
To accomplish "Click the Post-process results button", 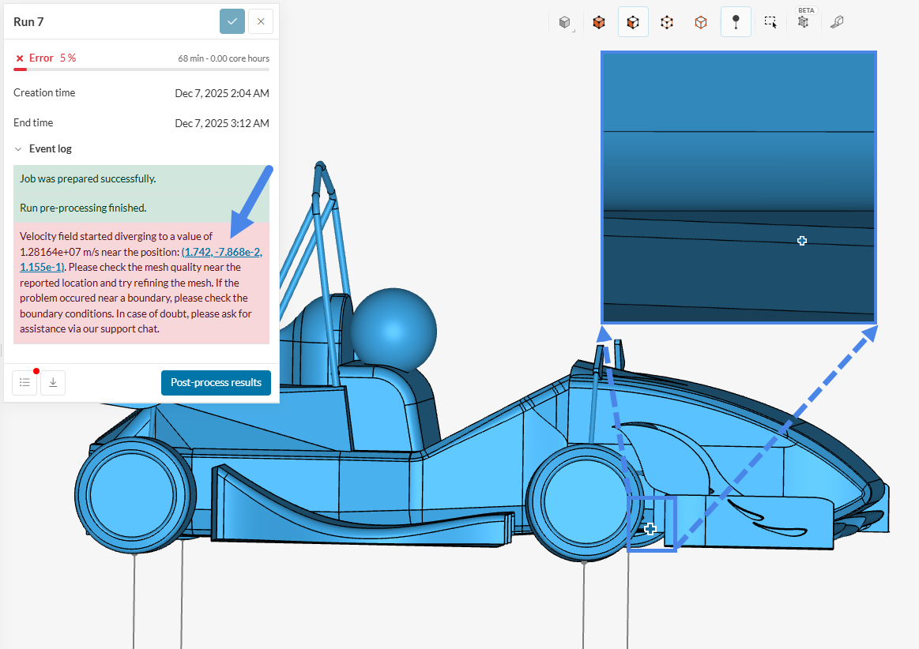I will point(216,383).
